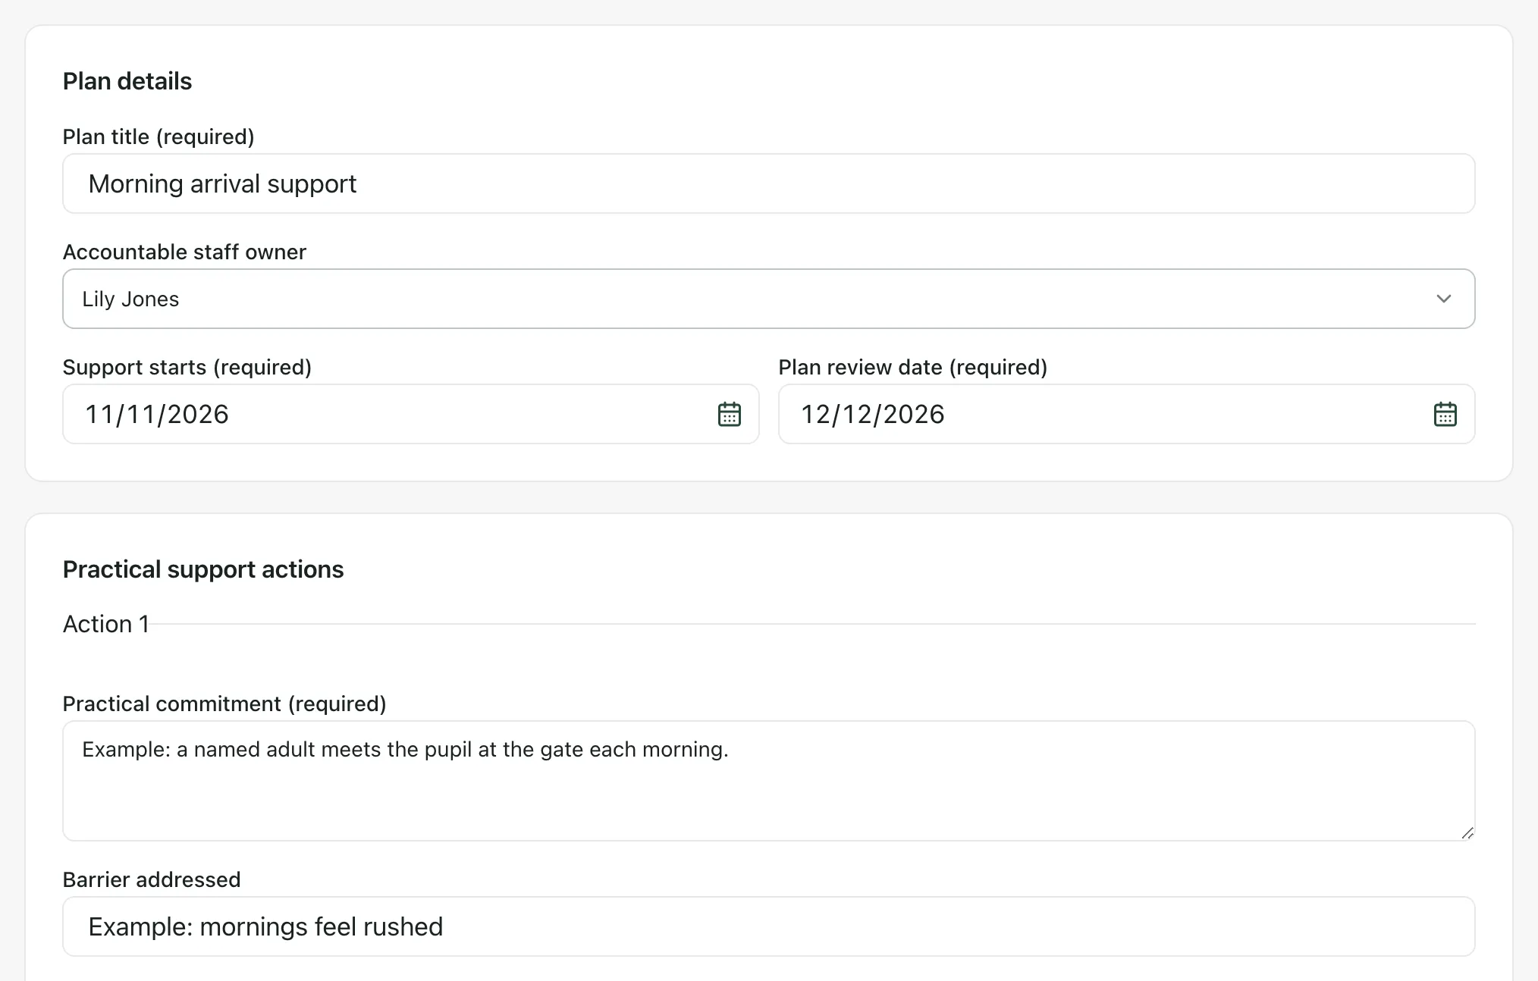1538x981 pixels.
Task: Click the 'Practical support actions' heading
Action: 203,569
